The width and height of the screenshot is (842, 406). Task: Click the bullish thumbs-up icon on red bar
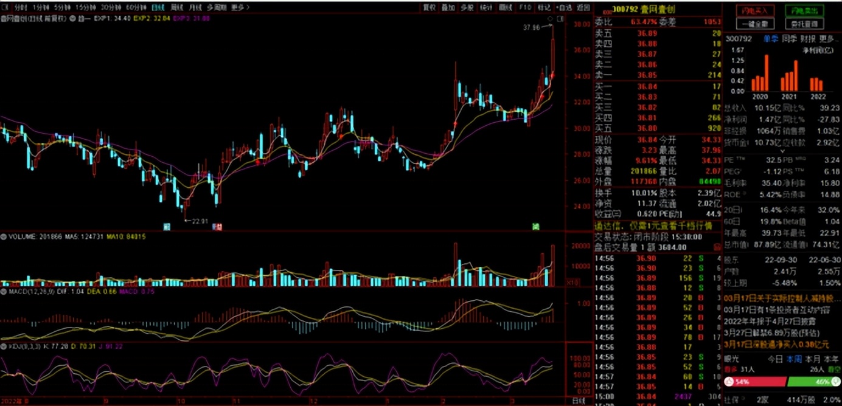click(x=729, y=382)
